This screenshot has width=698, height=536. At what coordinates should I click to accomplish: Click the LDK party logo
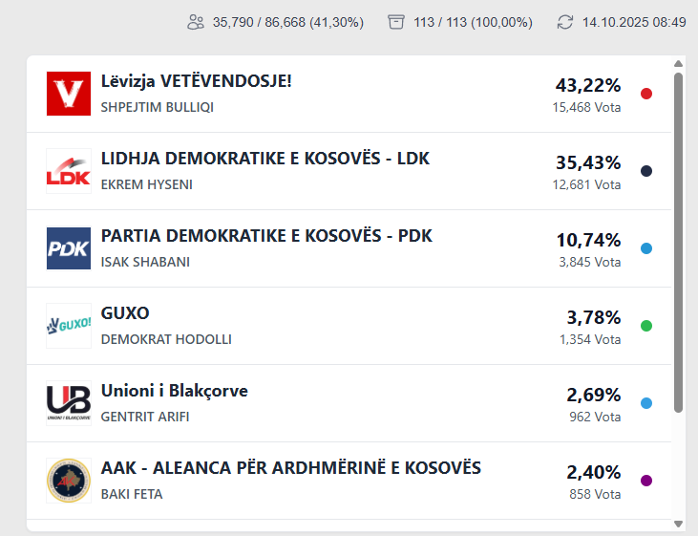coord(69,171)
